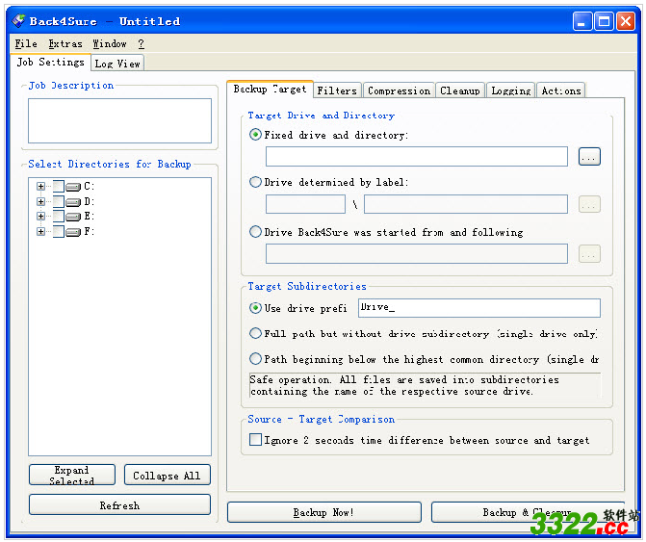Maximize the Back4Sure window
The width and height of the screenshot is (646, 542).
[x=604, y=21]
